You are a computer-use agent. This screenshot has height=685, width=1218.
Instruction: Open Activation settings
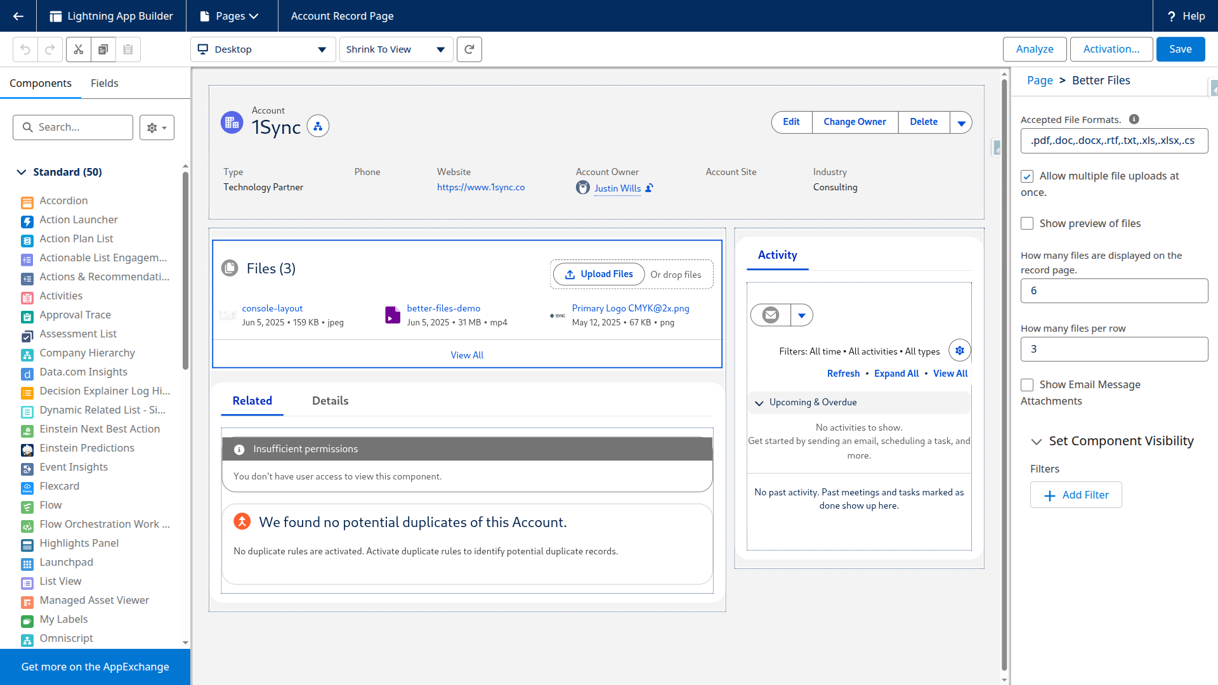pos(1111,49)
